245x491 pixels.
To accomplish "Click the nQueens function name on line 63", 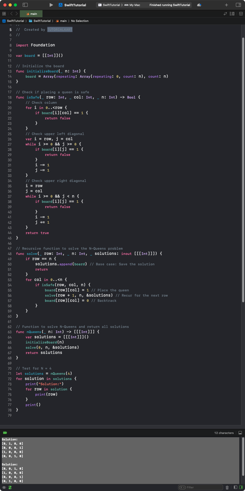I will (34, 332).
